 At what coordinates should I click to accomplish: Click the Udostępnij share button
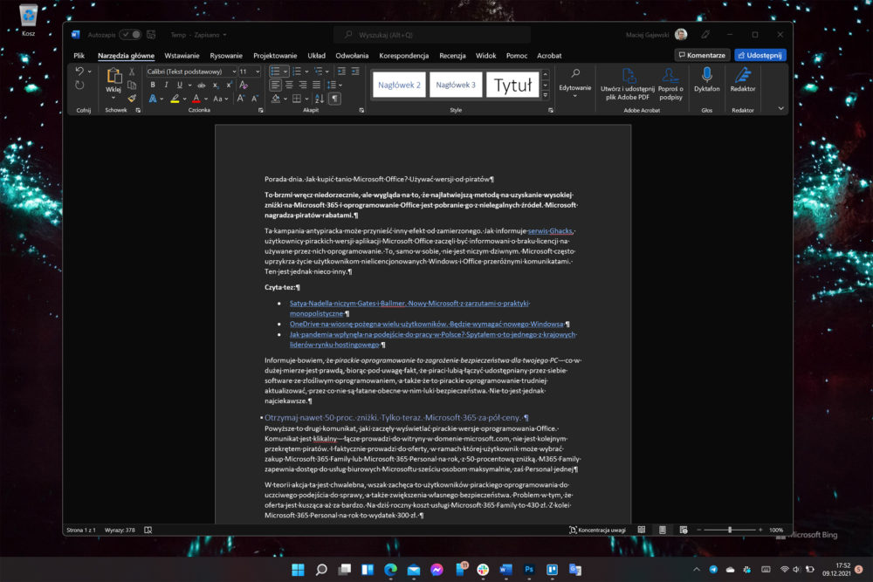click(x=760, y=55)
